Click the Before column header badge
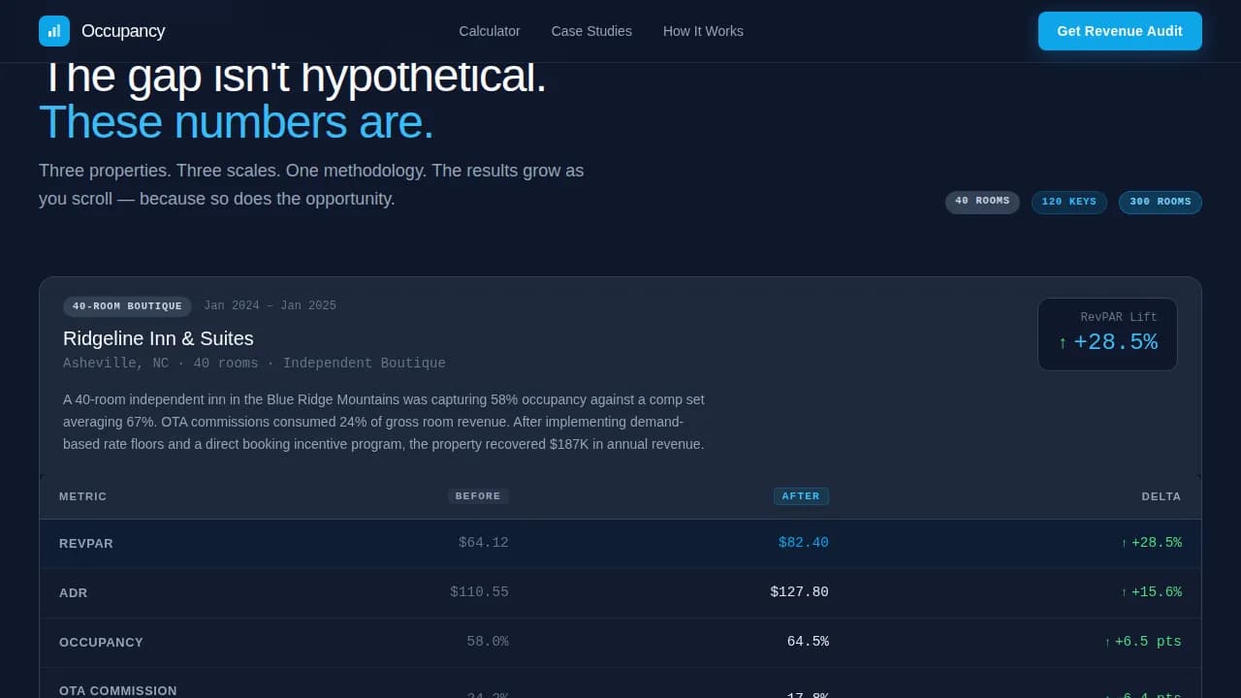This screenshot has width=1241, height=698. pos(478,496)
